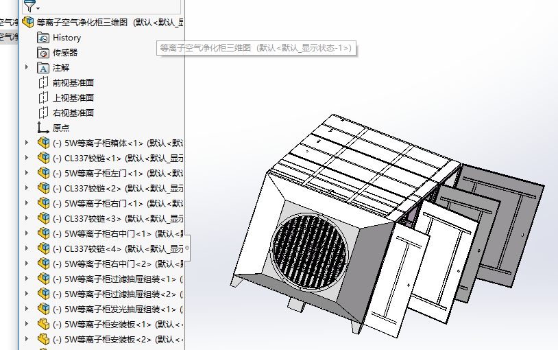
Task: Expand the 5W等离子柜左门<1> node
Action: pos(27,172)
